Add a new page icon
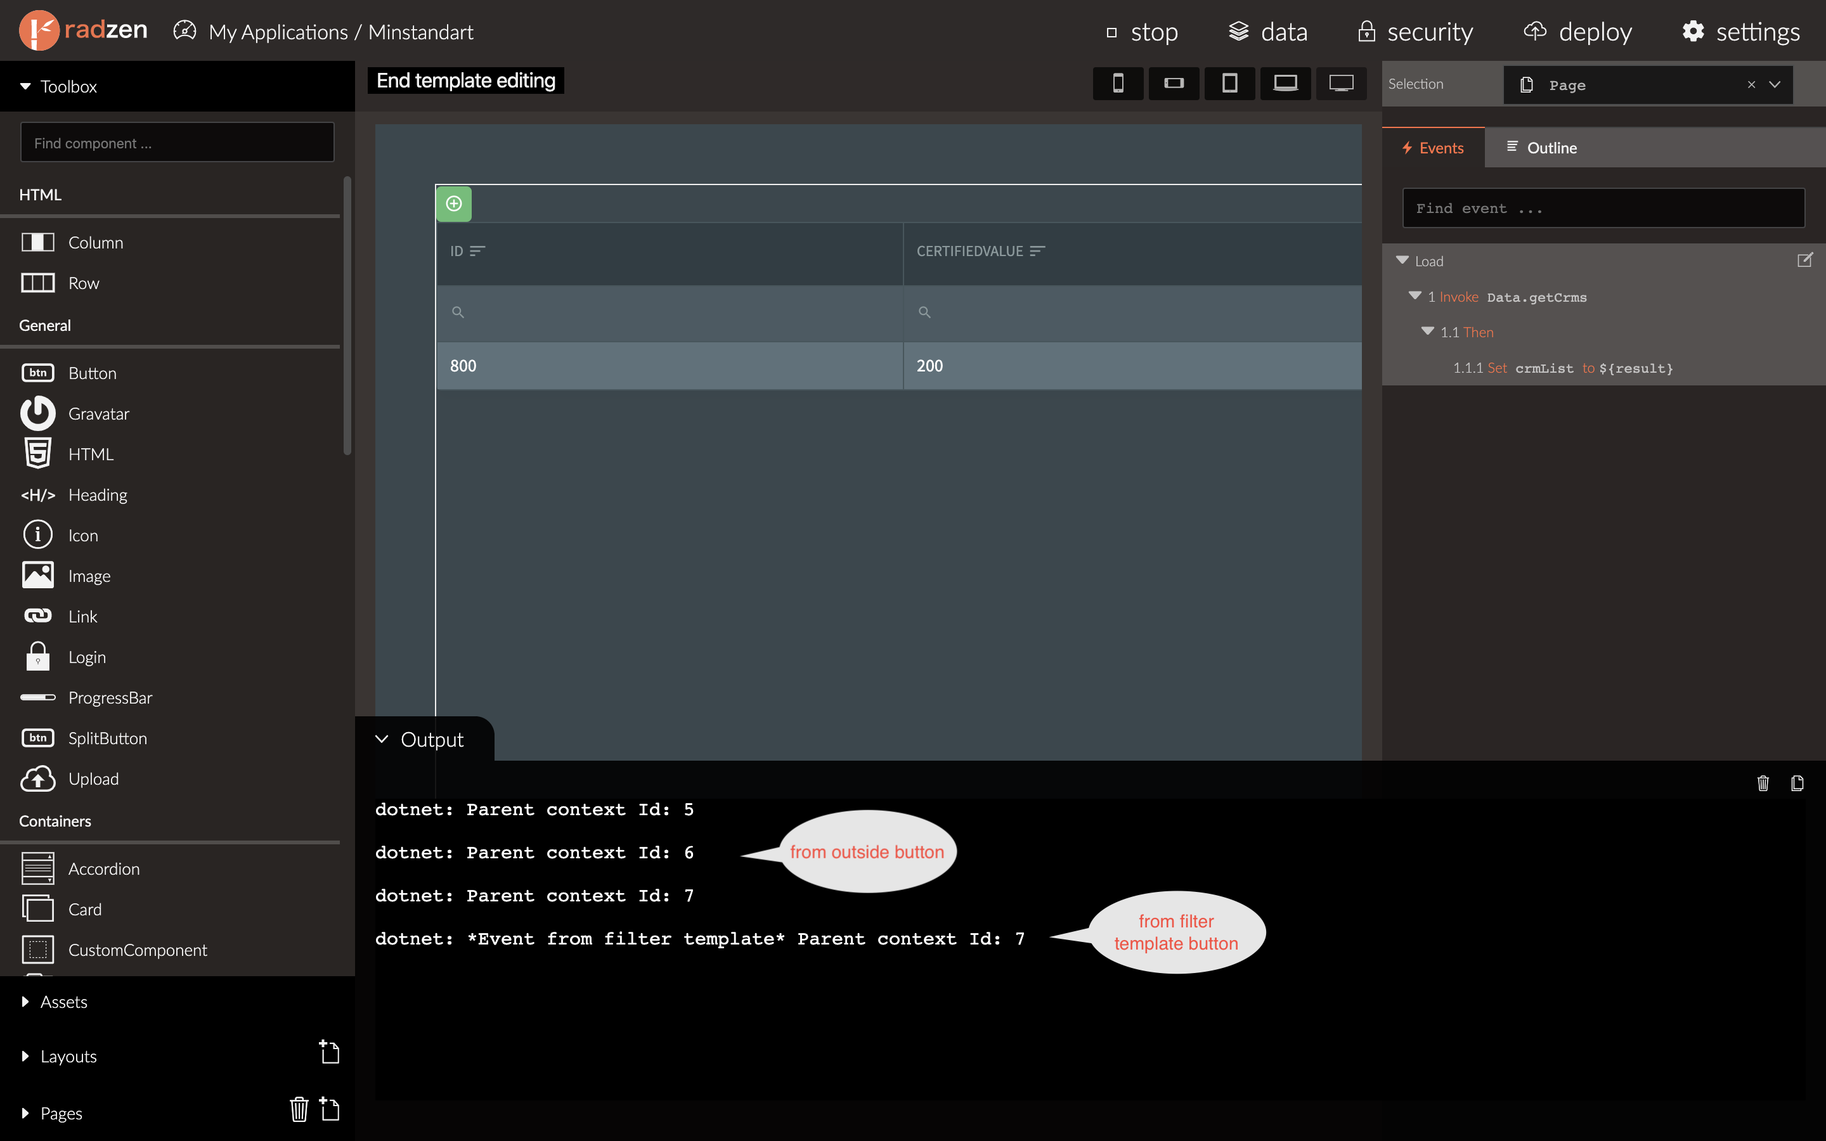The image size is (1826, 1141). pos(330,1109)
